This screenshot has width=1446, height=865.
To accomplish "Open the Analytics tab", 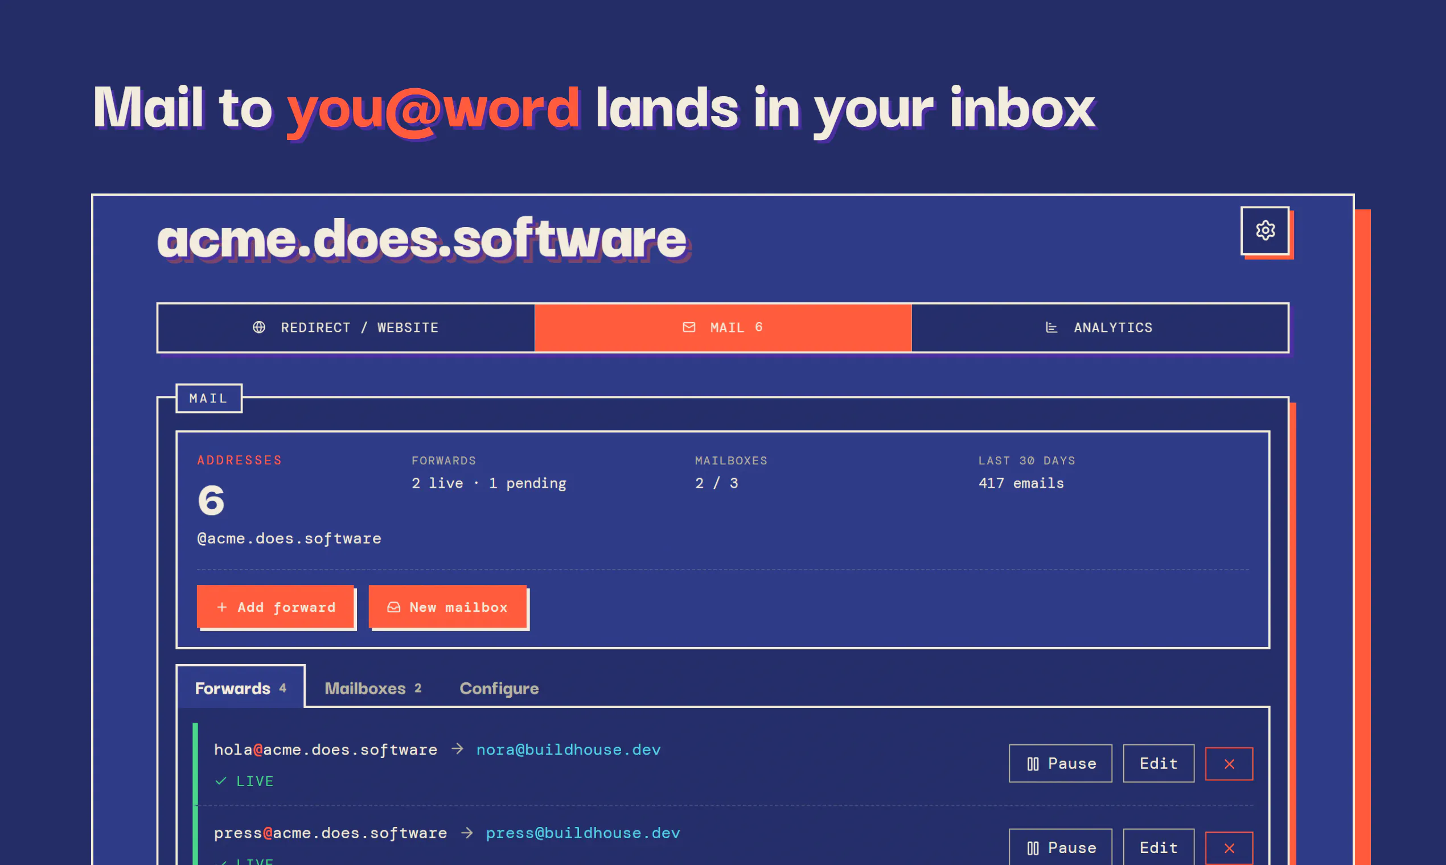I will (1100, 328).
